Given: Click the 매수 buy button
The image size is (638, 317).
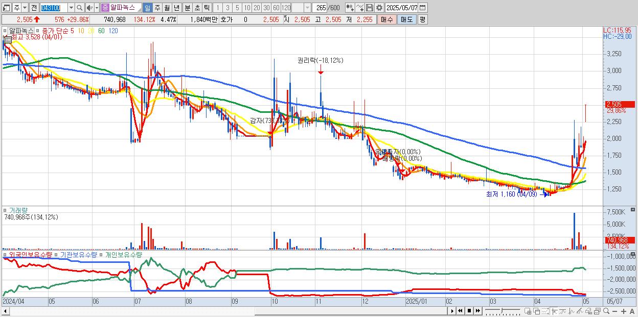Looking at the screenshot, I should [386, 19].
